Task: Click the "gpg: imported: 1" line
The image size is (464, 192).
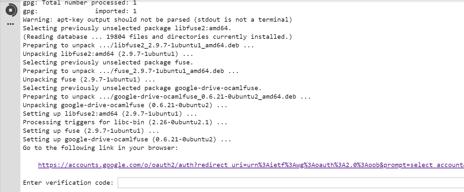Action: 80,11
